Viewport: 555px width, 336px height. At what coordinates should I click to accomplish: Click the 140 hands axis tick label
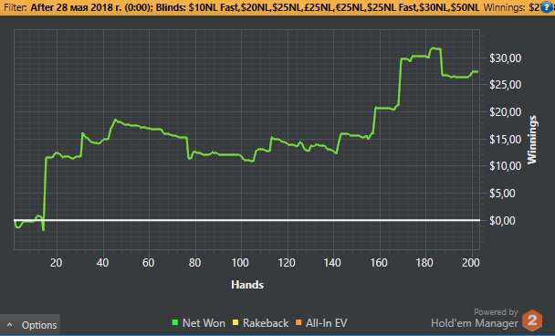click(332, 263)
